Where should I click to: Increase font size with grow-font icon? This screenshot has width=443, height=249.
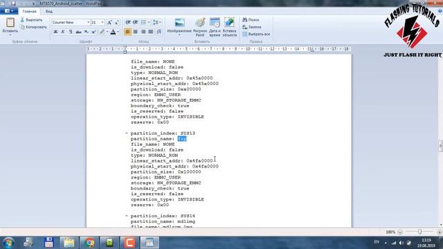[109, 22]
